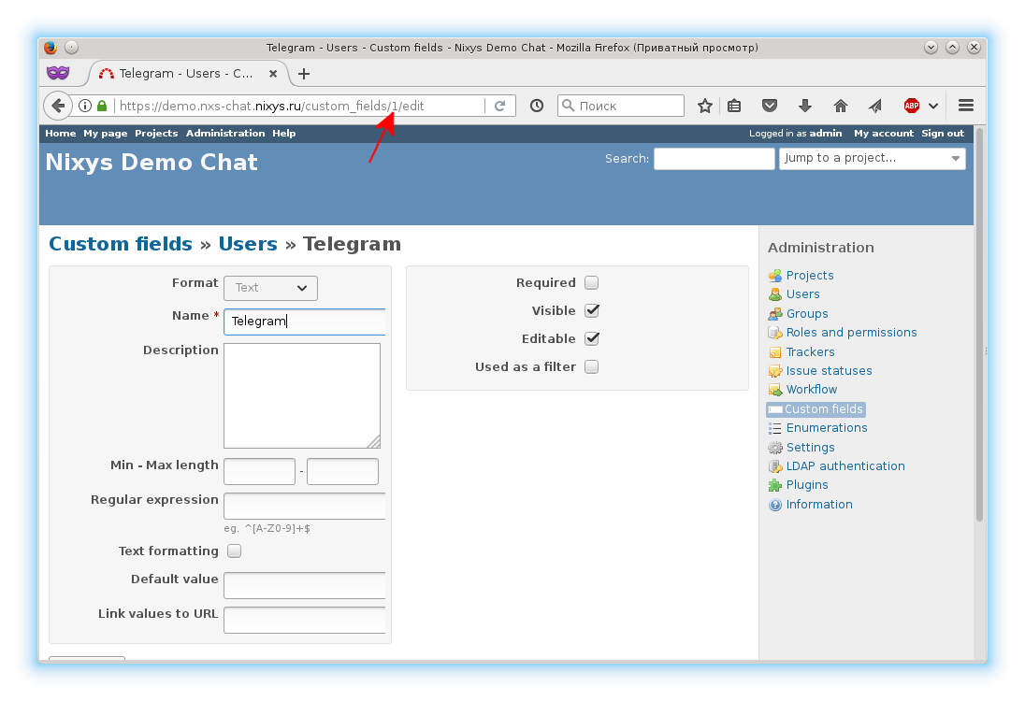Click the browser Поиск search box

tap(621, 106)
